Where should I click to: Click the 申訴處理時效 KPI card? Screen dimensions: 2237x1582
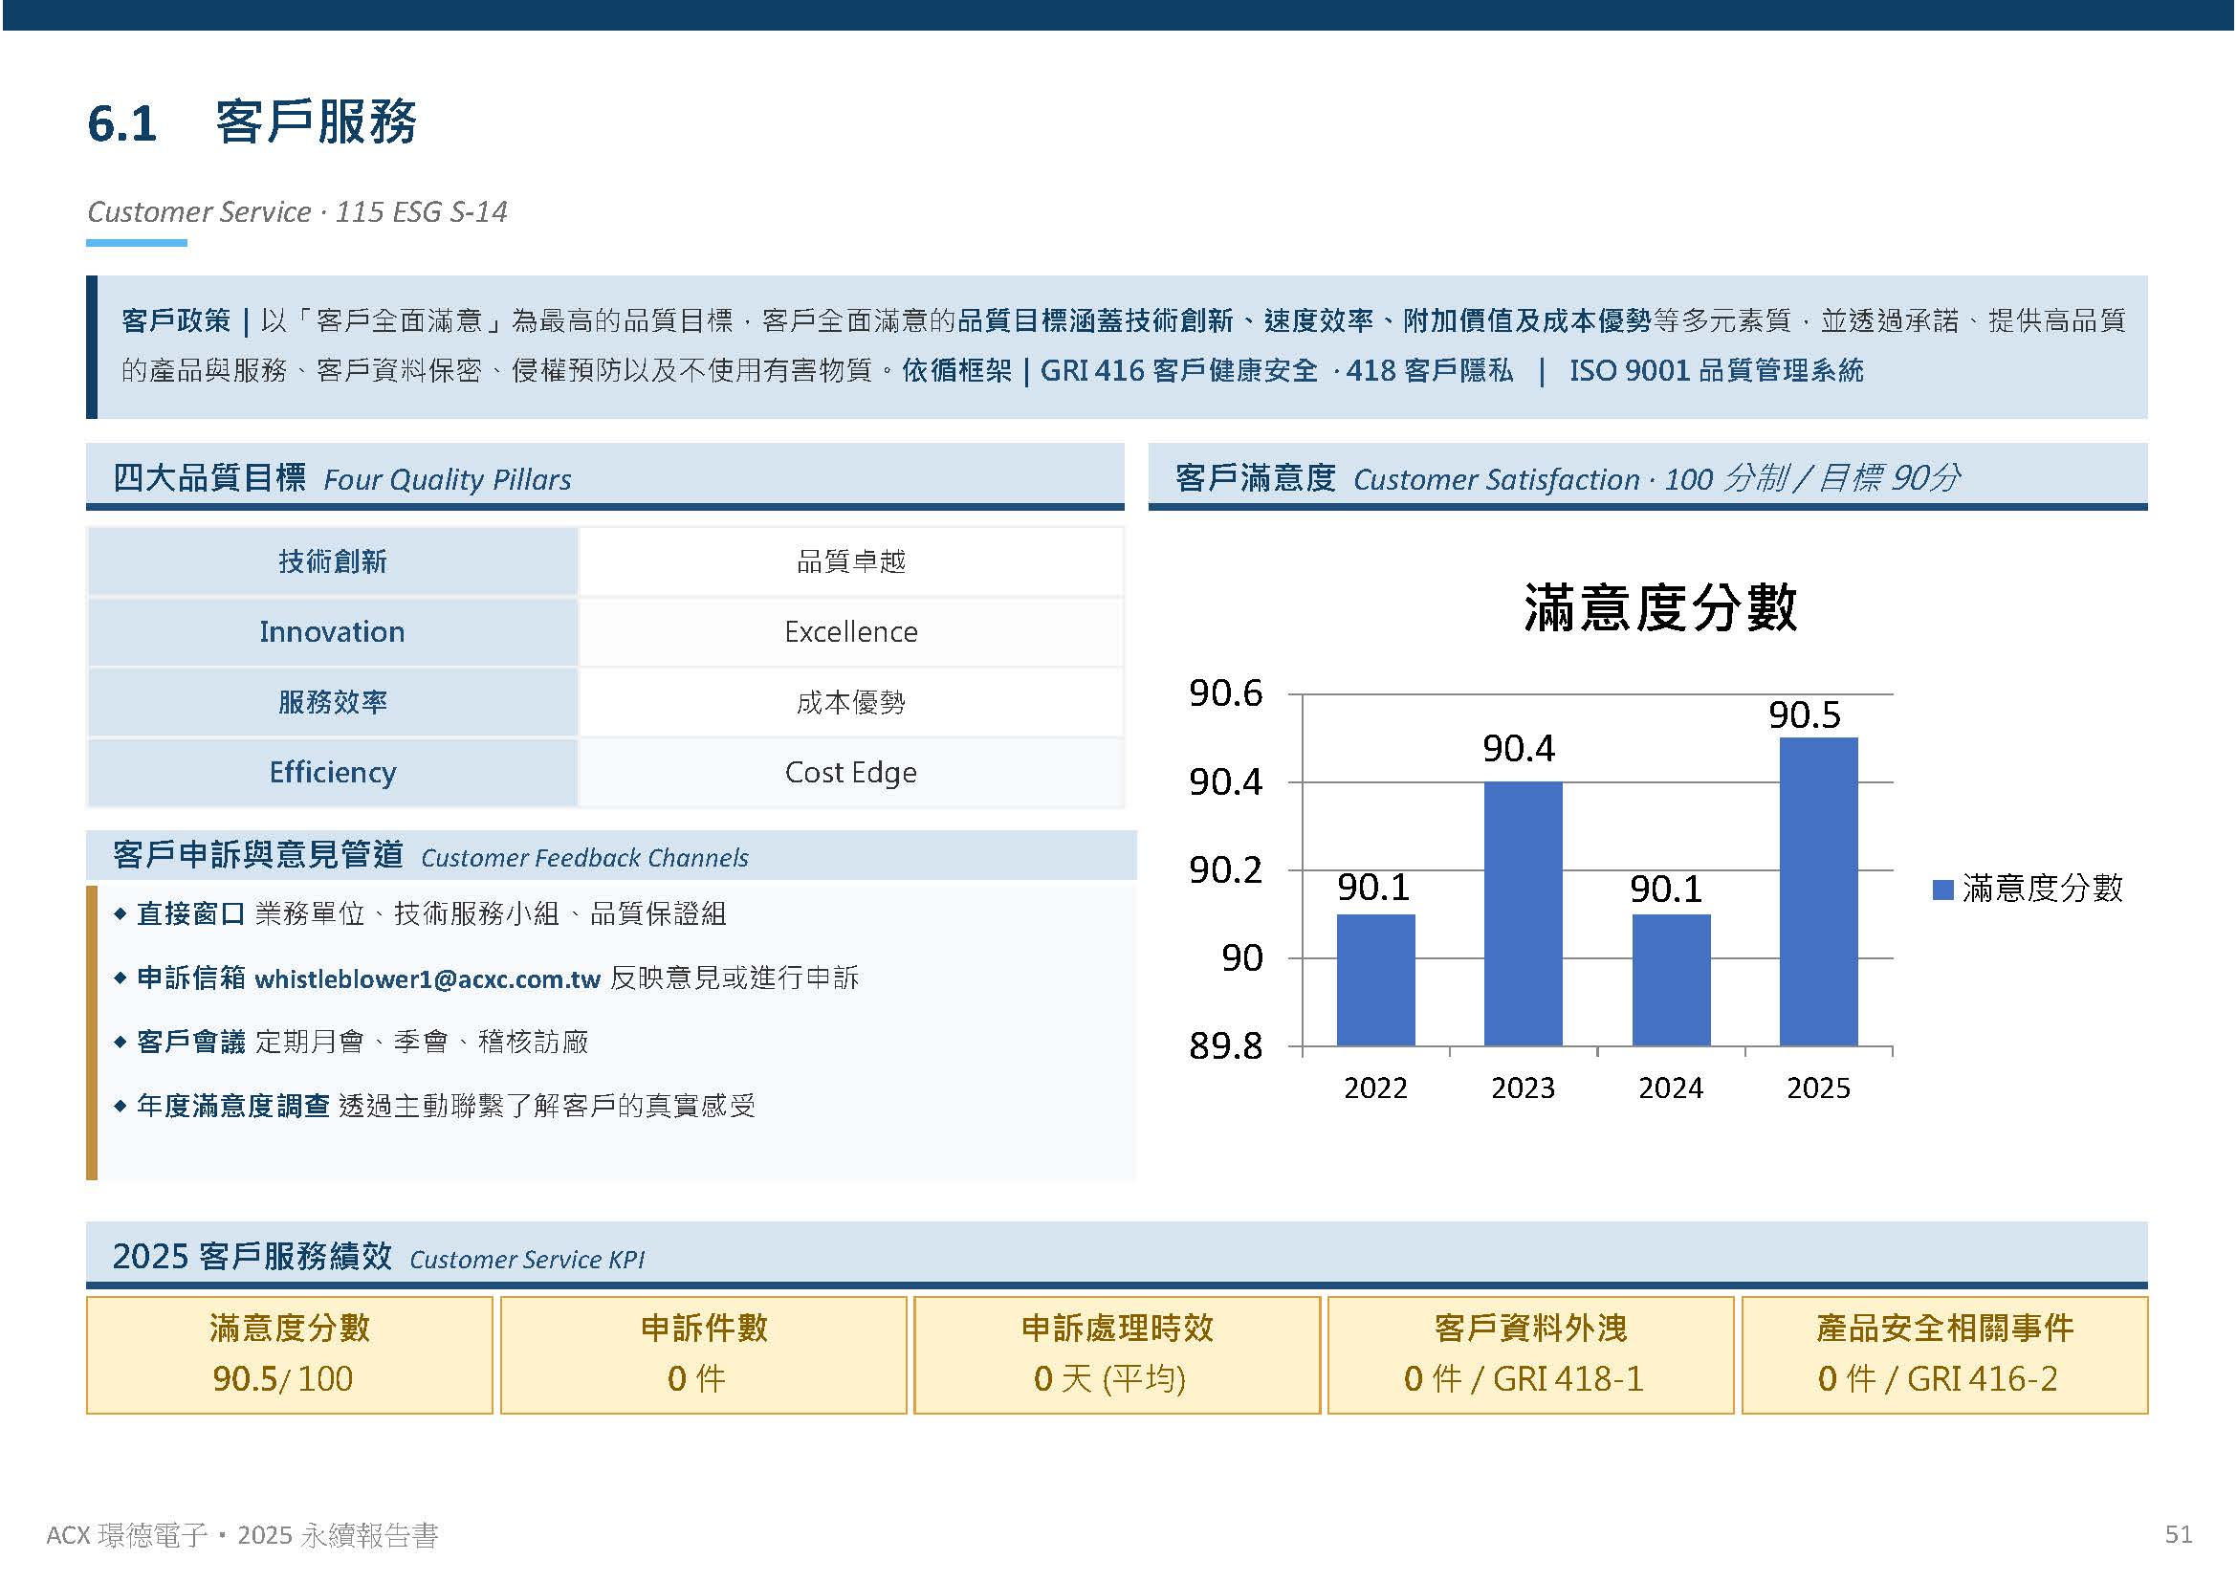(1117, 1354)
